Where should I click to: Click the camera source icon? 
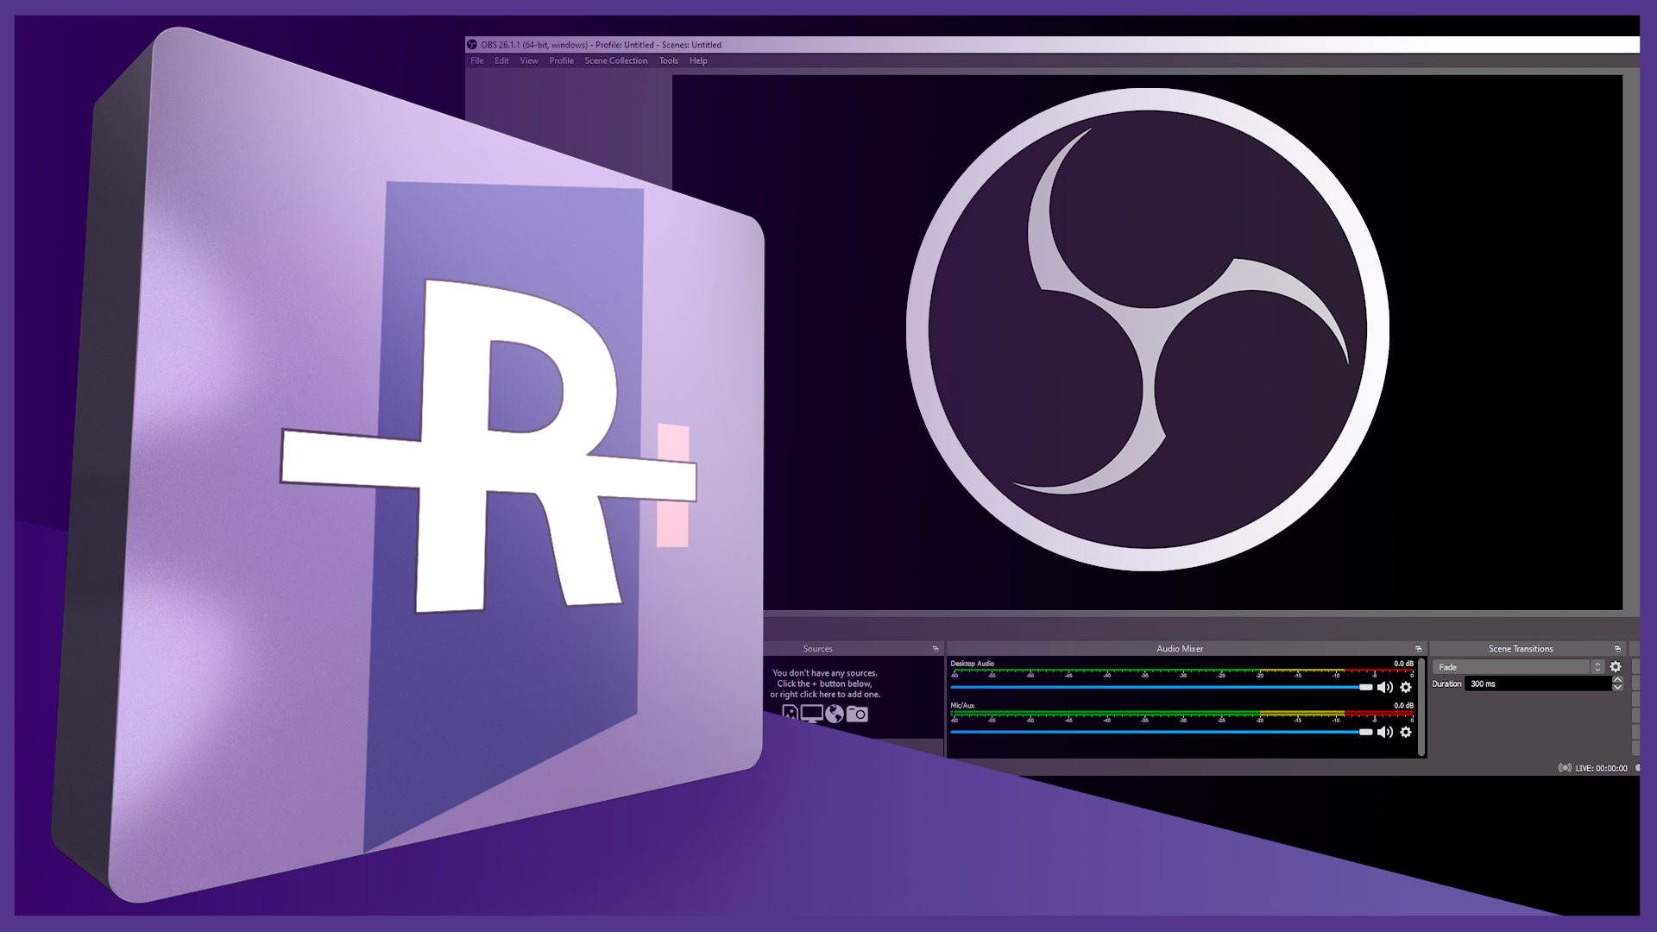857,714
